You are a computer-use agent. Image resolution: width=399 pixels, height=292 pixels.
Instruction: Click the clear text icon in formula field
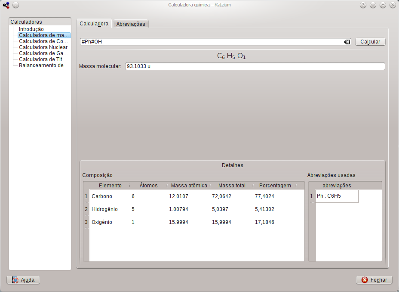tap(347, 42)
